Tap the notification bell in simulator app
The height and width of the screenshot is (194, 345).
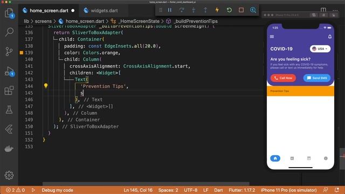pos(329,37)
